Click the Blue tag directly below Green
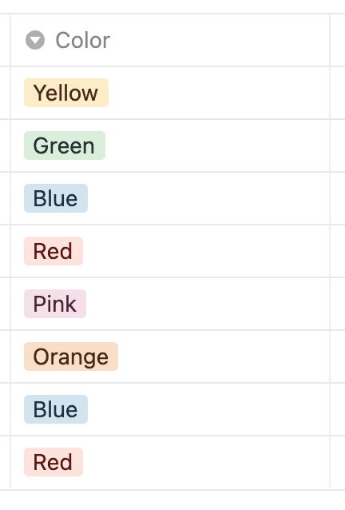The image size is (345, 510). (56, 198)
